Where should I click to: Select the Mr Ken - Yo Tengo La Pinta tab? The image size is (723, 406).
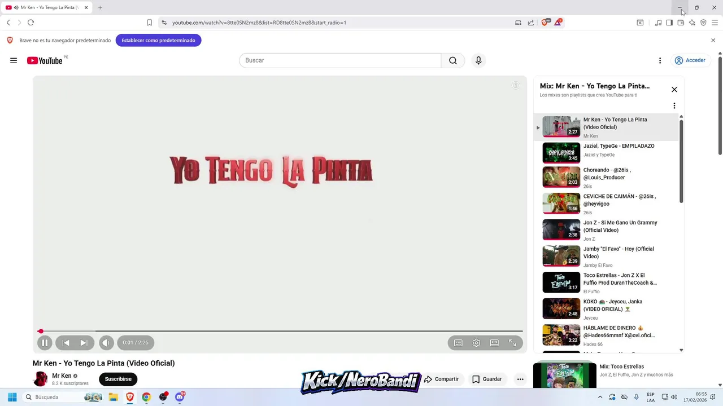pos(47,7)
